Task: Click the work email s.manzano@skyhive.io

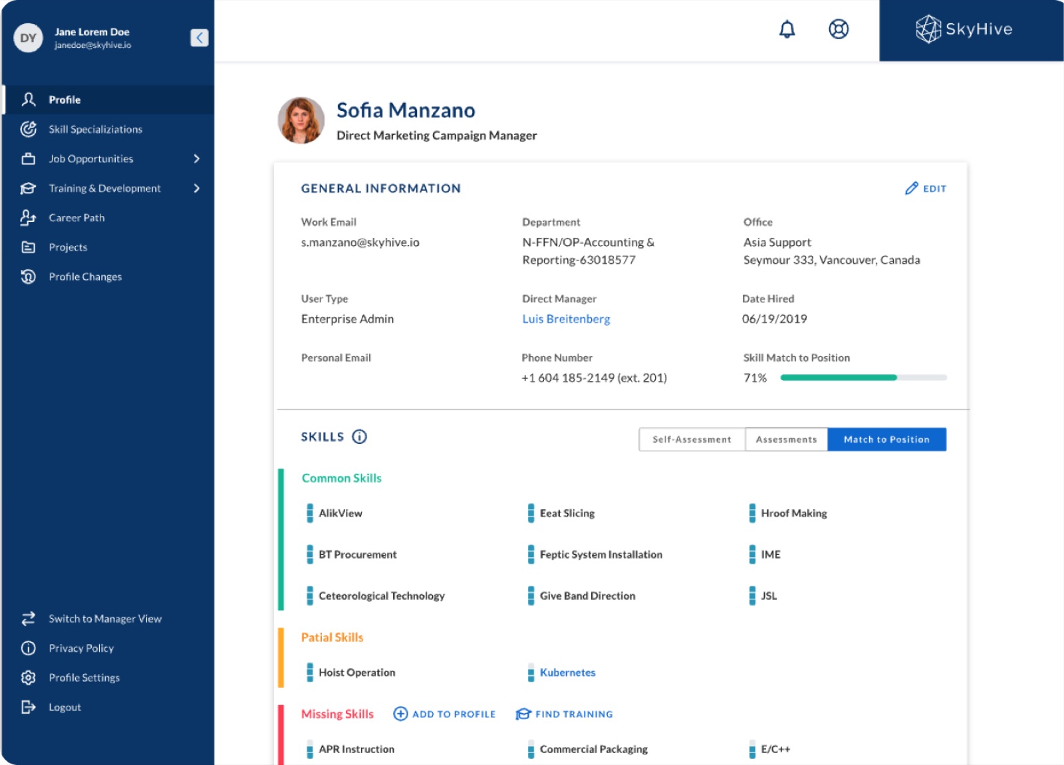Action: pyautogui.click(x=360, y=243)
